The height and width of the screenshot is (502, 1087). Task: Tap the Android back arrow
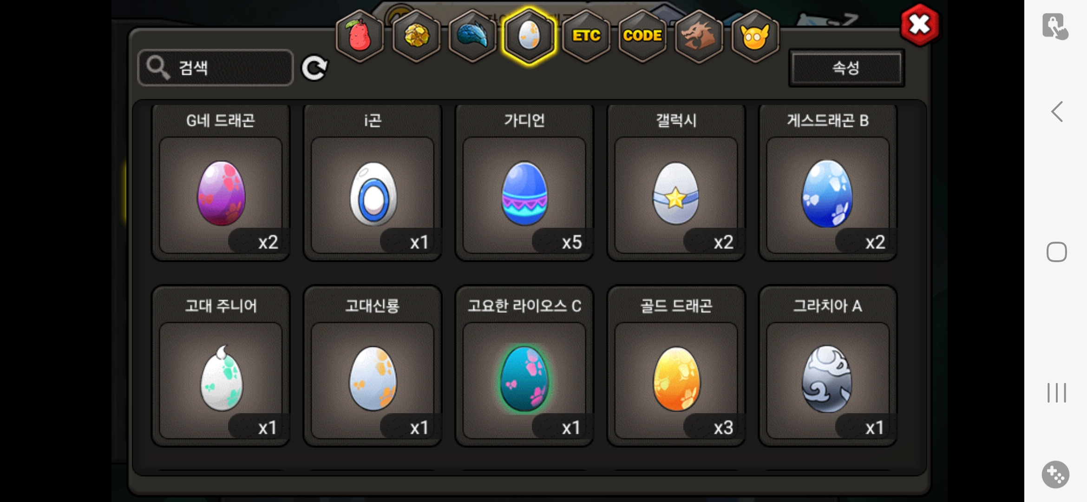click(1057, 112)
